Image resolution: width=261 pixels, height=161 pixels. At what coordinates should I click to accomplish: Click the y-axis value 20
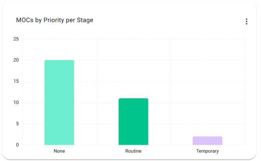[16, 60]
